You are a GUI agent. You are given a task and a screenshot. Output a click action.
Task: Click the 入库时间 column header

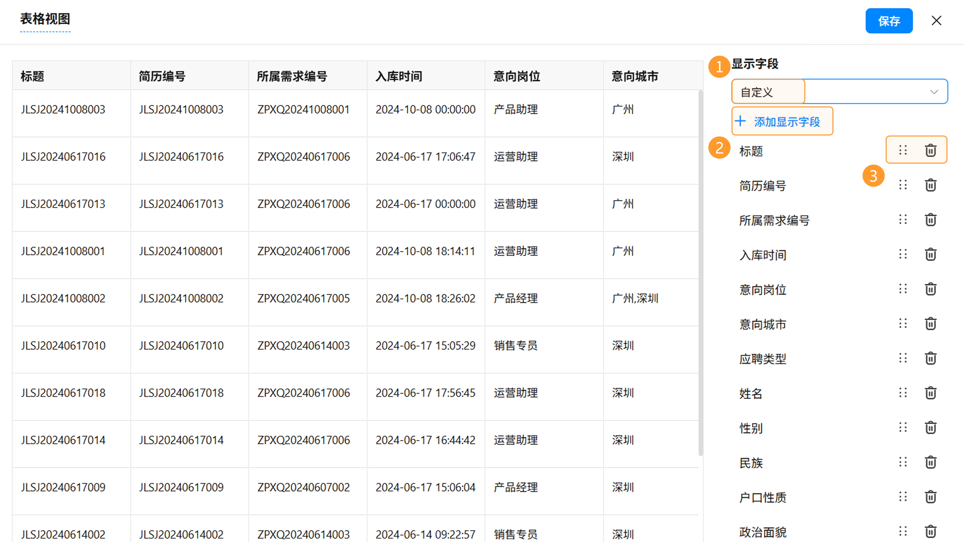[399, 76]
